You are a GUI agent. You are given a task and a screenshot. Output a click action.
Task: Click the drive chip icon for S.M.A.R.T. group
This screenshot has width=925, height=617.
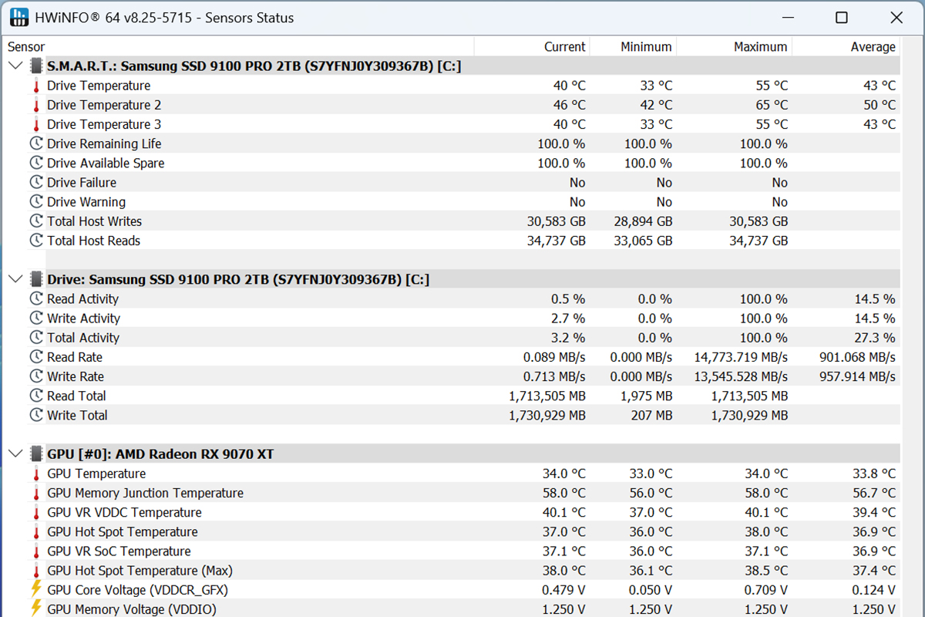[36, 66]
